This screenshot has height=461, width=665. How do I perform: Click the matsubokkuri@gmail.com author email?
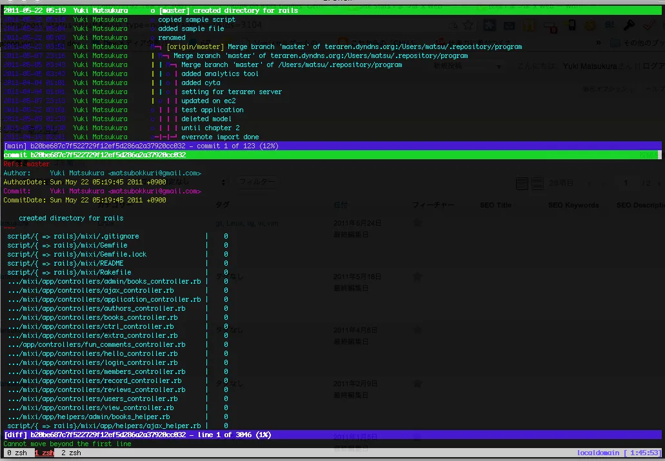pos(155,173)
